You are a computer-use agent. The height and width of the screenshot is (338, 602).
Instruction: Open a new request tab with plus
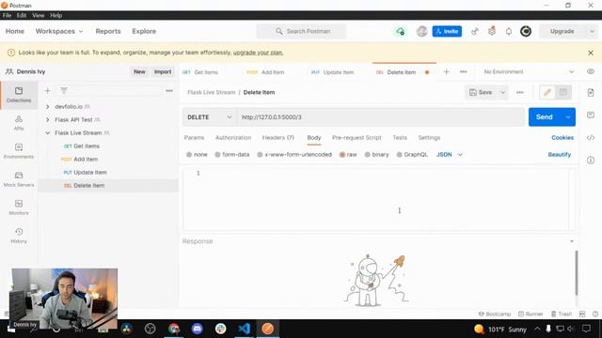click(446, 72)
